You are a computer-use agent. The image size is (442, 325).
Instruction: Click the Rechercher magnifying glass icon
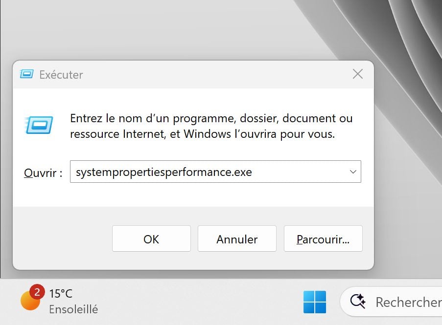coord(357,302)
